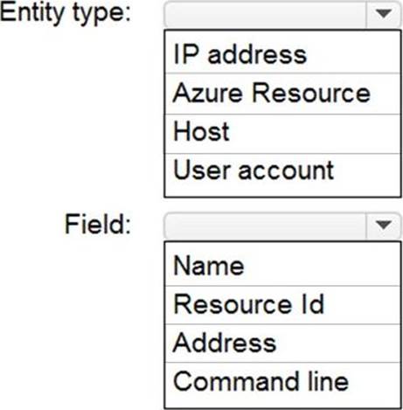Choose Host in Entity type list

click(x=282, y=134)
